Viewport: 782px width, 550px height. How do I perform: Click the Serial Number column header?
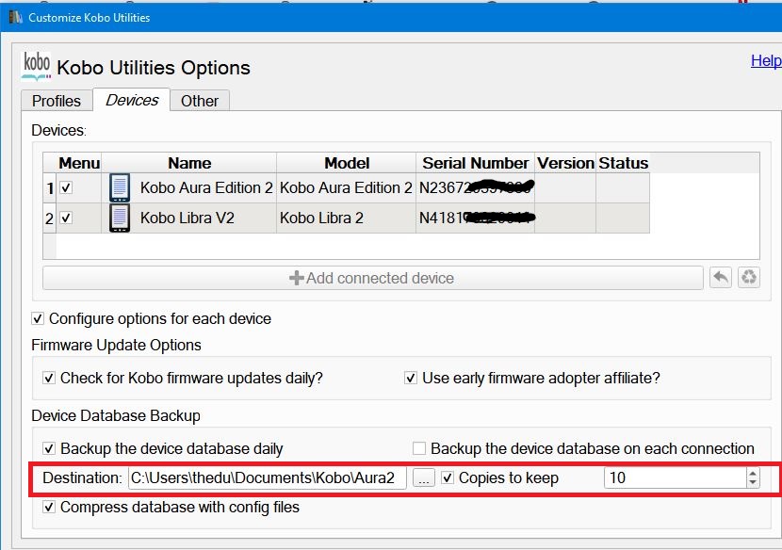click(475, 163)
